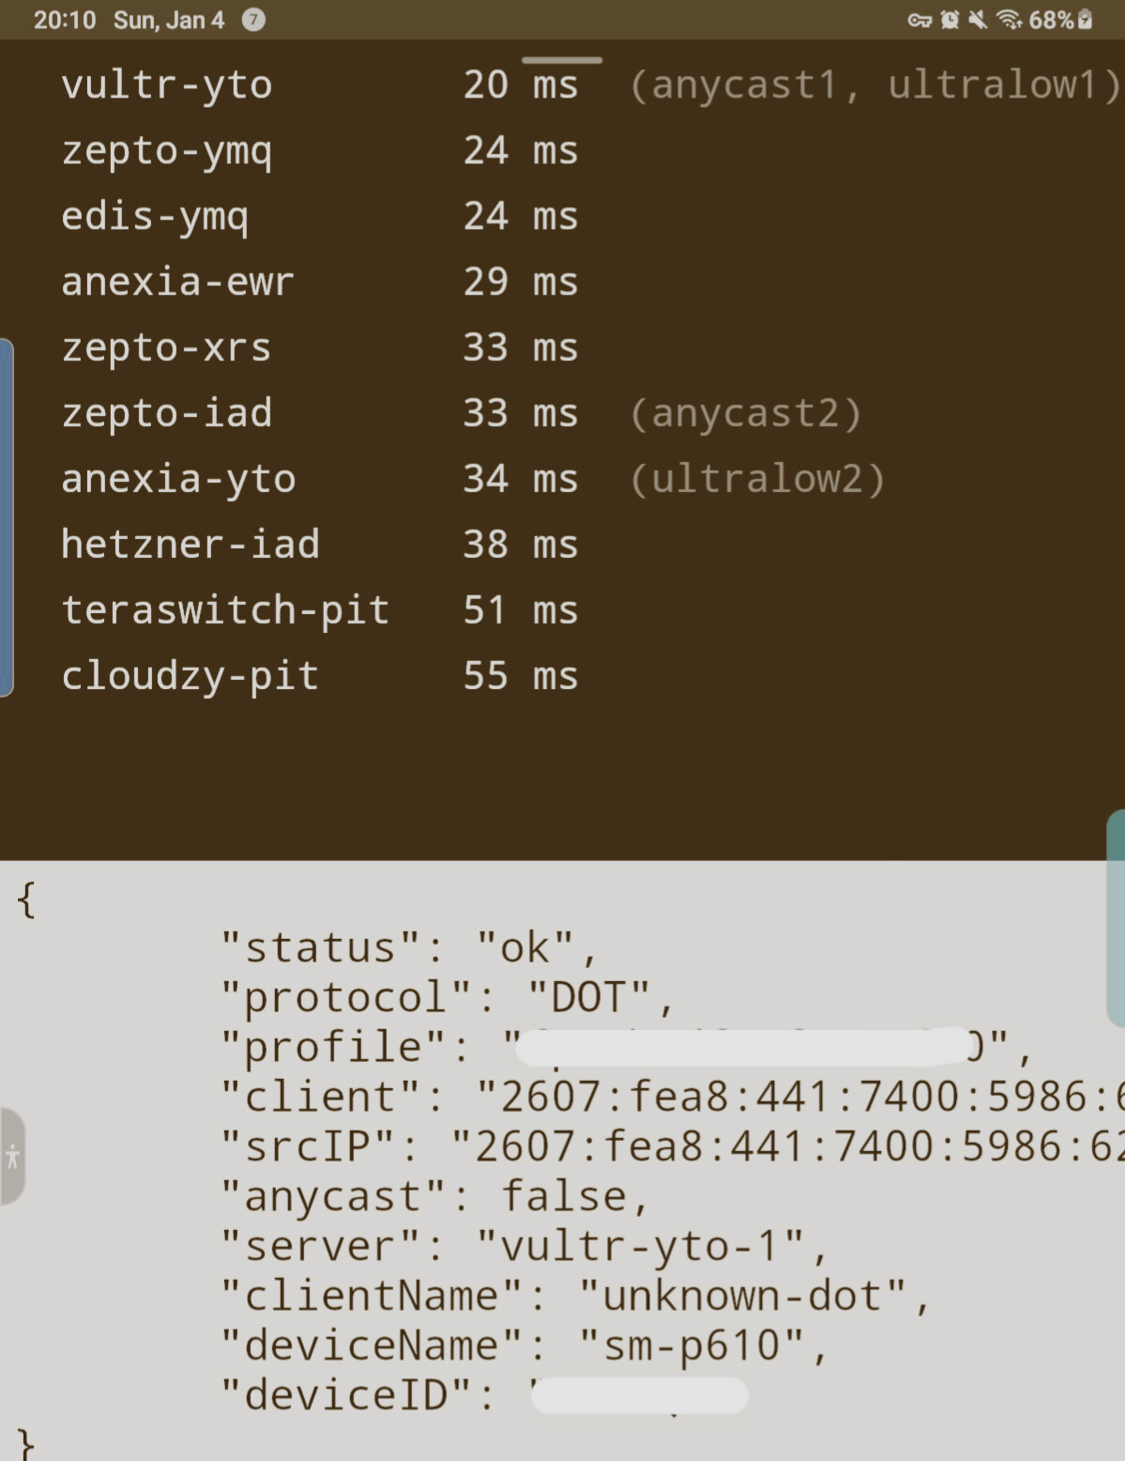Image resolution: width=1125 pixels, height=1461 pixels.
Task: Tap the "protocol": "DOT" line
Action: pos(448,997)
